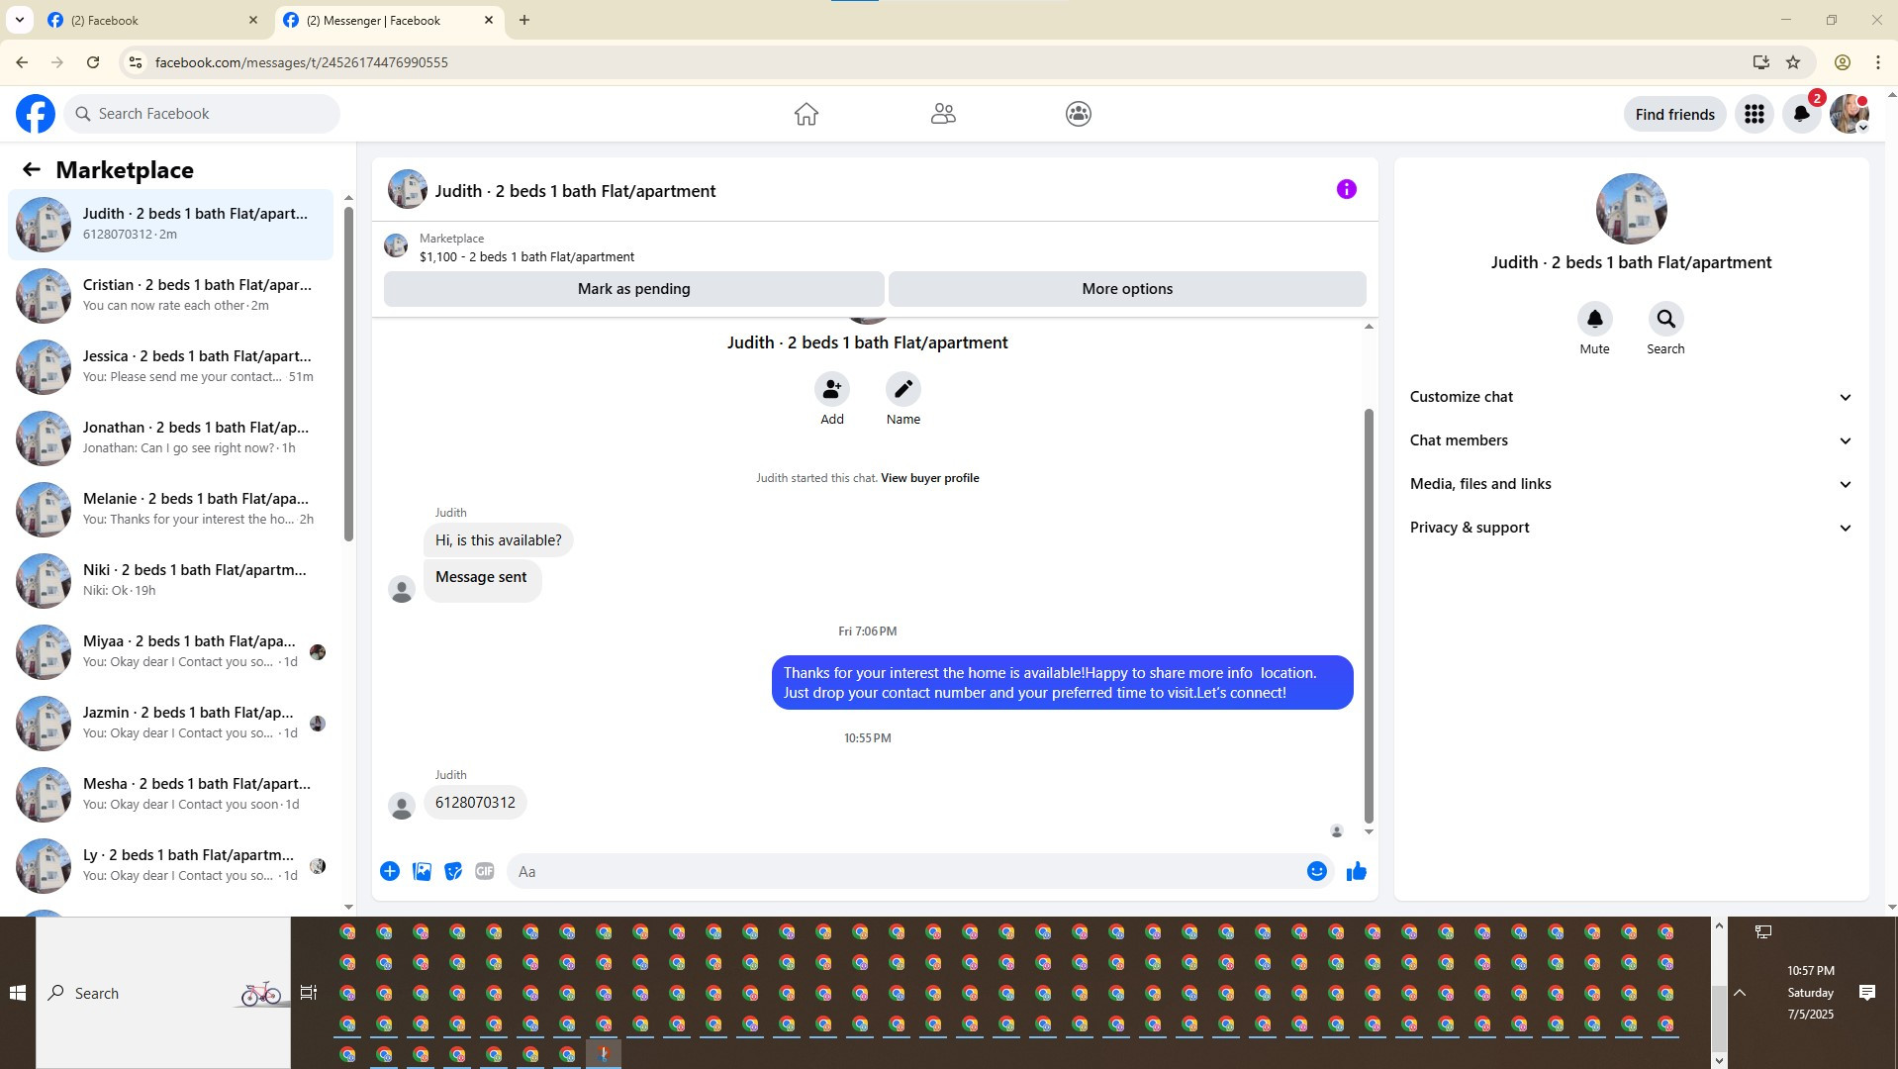Open Windows notification center
Image resolution: width=1898 pixels, height=1069 pixels.
click(x=1866, y=993)
